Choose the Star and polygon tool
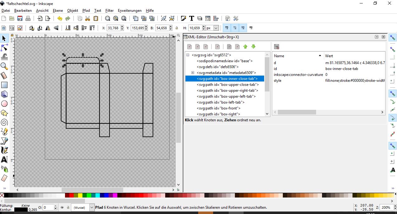The width and height of the screenshot is (397, 214). 4,113
